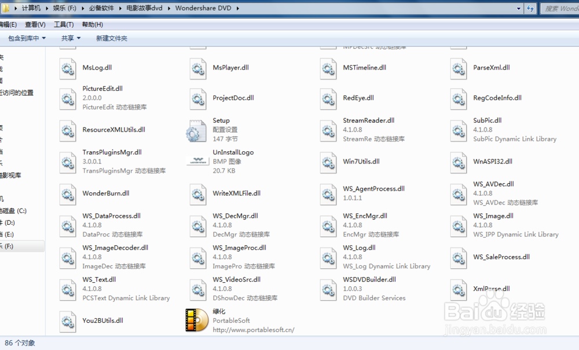Select the ResourceXMLUtils.dll file icon
This screenshot has height=350, width=579.
pyautogui.click(x=68, y=131)
